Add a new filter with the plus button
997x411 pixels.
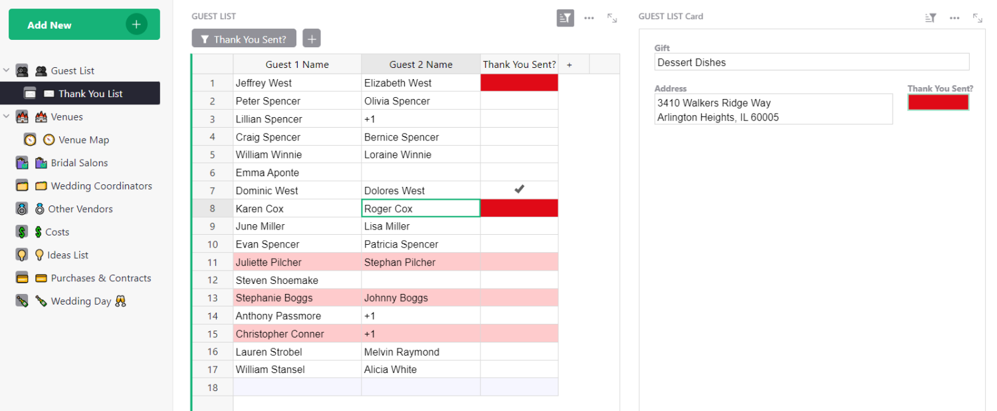[312, 39]
